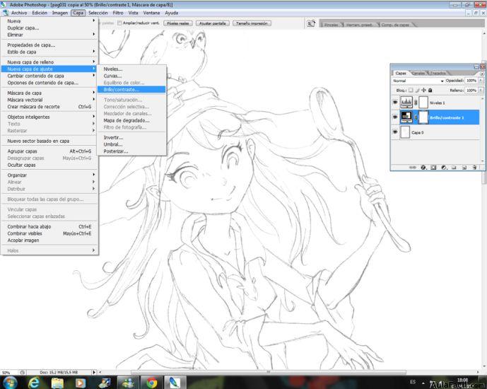Add a layer mask from panel bottom
The height and width of the screenshot is (389, 487).
[433, 168]
